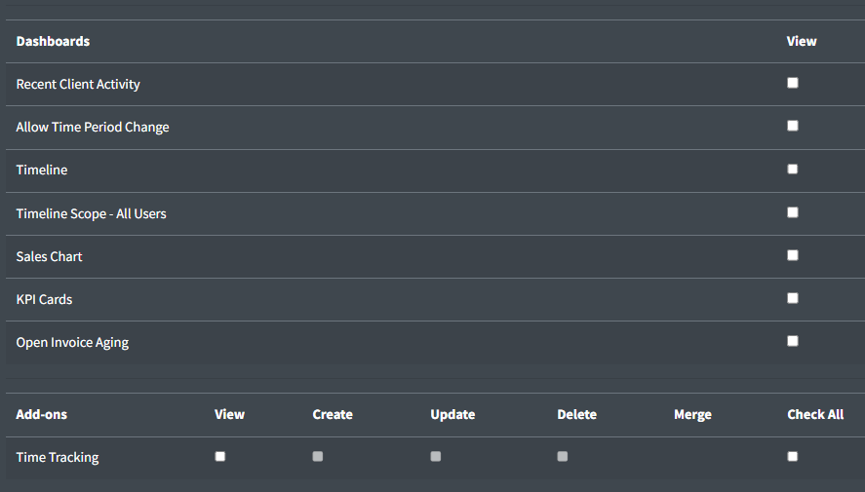The width and height of the screenshot is (865, 492).
Task: Toggle Time Tracking Delete permission checkbox
Action: pyautogui.click(x=563, y=456)
